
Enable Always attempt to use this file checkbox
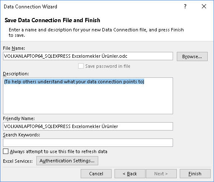pos(5,151)
